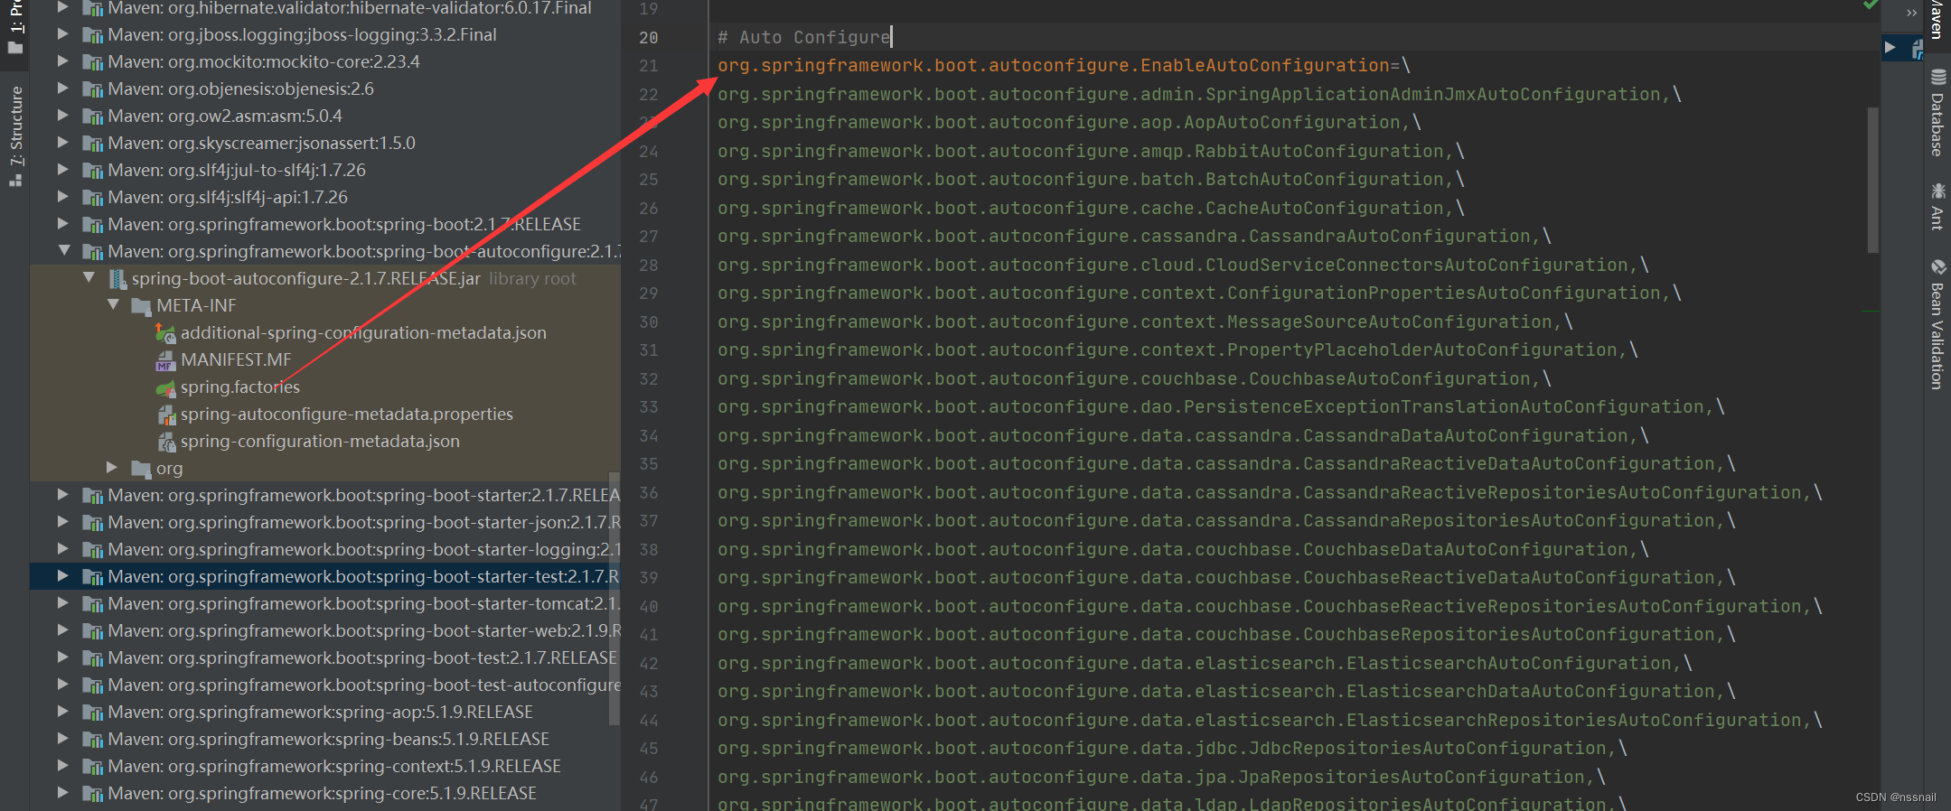Image resolution: width=1951 pixels, height=811 pixels.
Task: Select Maven spring-boot-starter-logging row
Action: pyautogui.click(x=325, y=549)
